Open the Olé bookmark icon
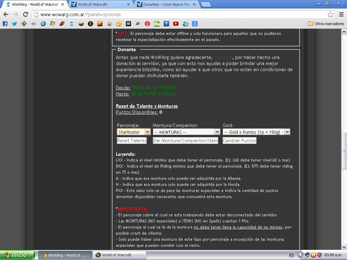This screenshot has height=260, width=347. click(157, 24)
